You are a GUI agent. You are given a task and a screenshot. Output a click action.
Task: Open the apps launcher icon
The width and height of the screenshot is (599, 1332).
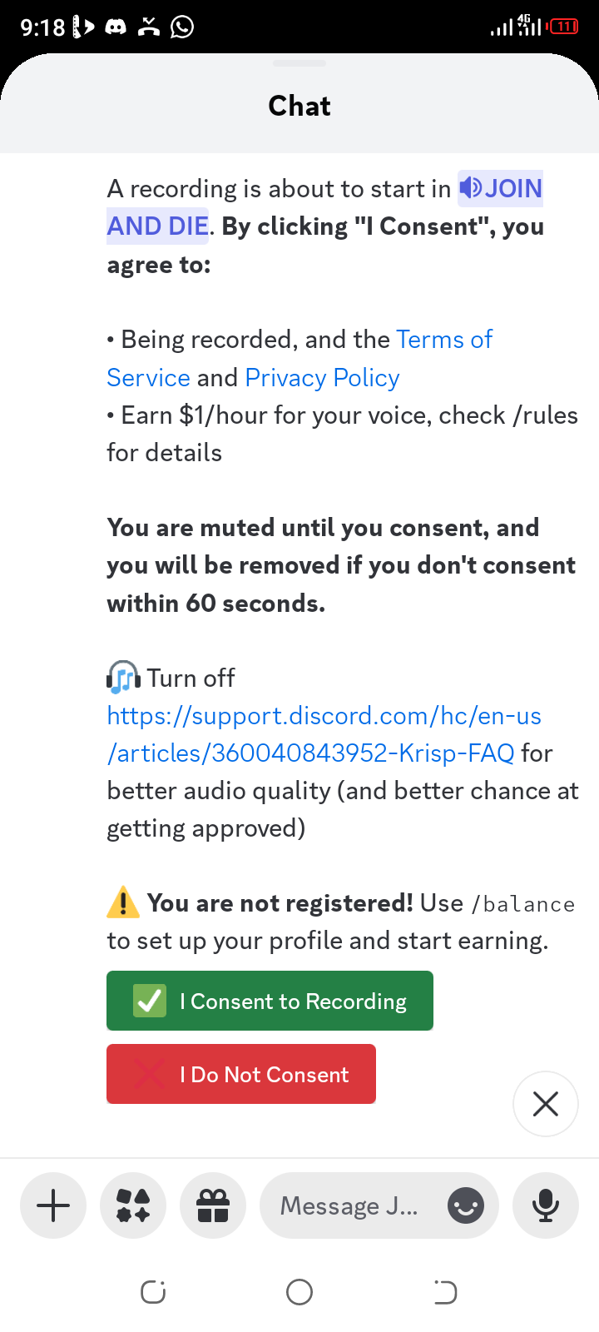pos(133,1205)
